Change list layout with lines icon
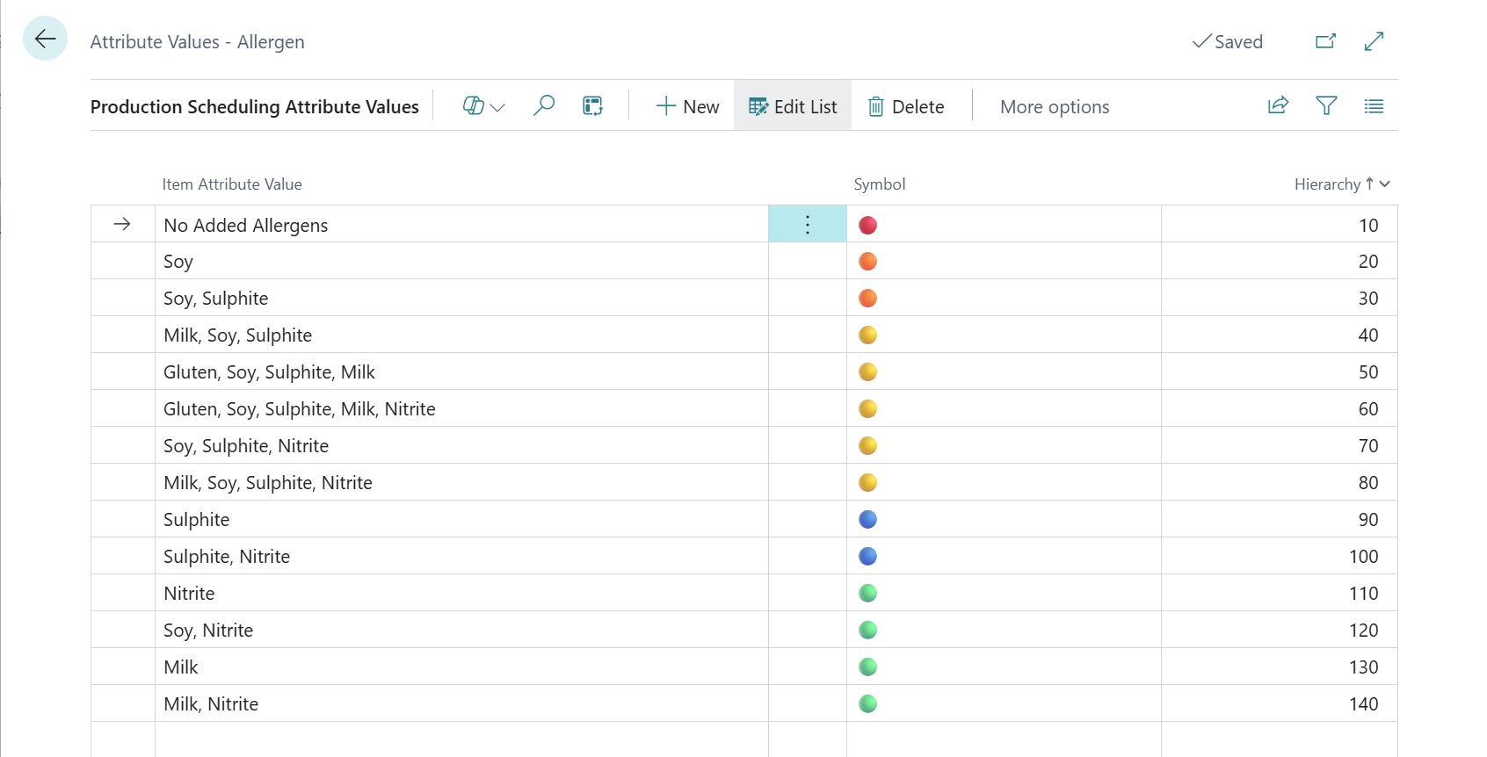The width and height of the screenshot is (1487, 757). [1374, 106]
